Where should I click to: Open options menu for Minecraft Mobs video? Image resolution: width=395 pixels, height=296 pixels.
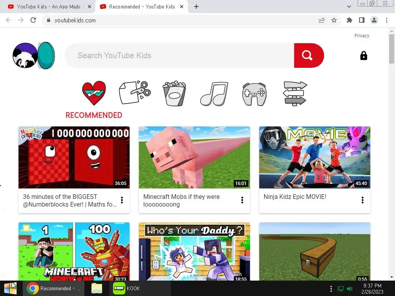242,200
